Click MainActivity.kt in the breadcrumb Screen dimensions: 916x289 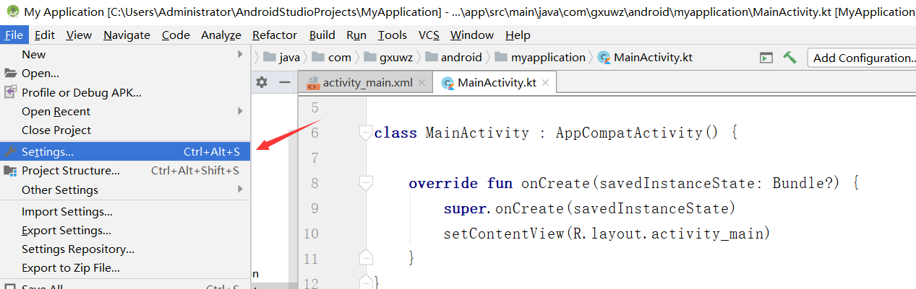pos(645,57)
